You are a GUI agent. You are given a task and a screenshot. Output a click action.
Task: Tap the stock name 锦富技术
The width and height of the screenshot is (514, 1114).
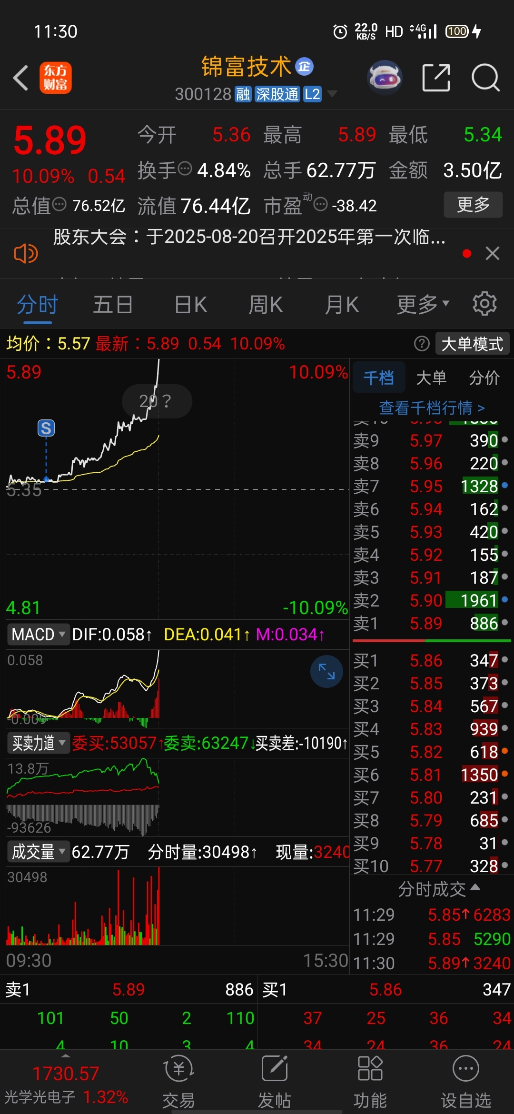pos(246,67)
